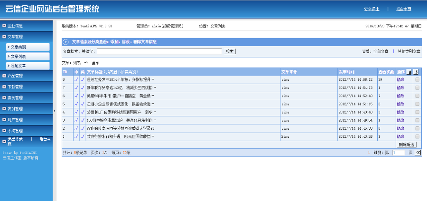Toggle the 英 checkmark for article ID 3
This screenshot has height=201, width=427.
83,120
